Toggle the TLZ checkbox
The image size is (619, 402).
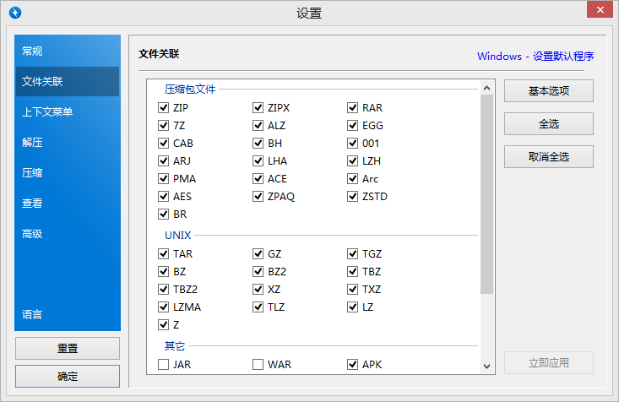point(258,307)
